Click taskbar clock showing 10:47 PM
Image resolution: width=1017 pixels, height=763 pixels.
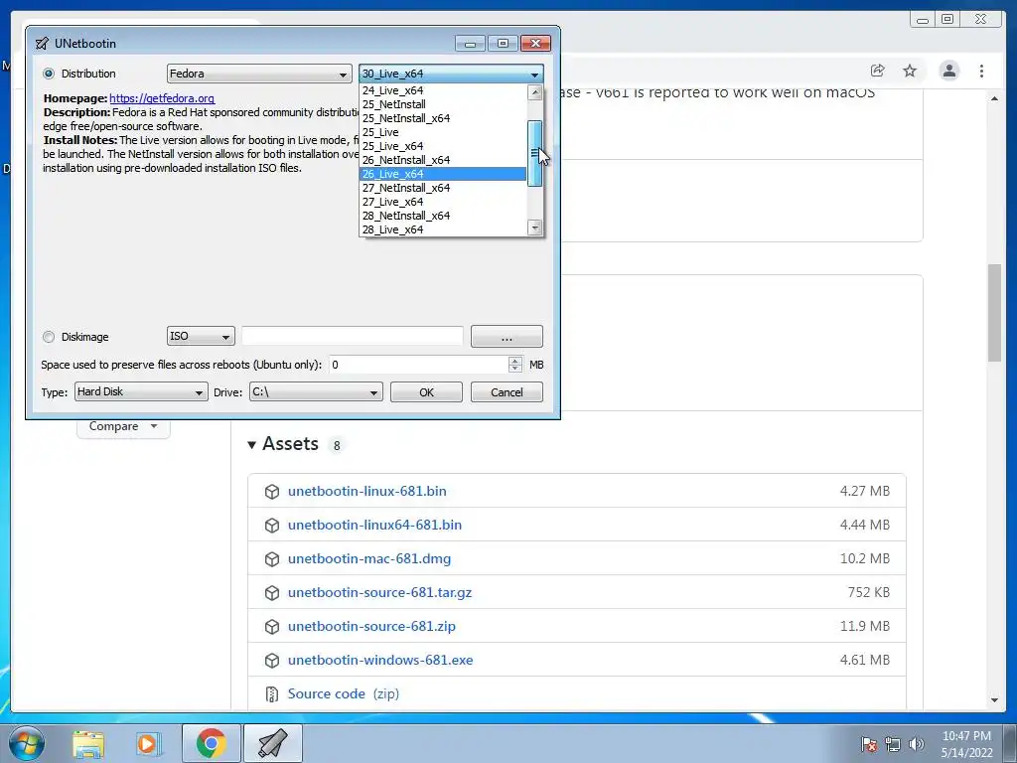coord(966,744)
